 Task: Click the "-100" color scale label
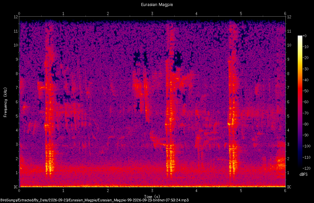pyautogui.click(x=306, y=146)
